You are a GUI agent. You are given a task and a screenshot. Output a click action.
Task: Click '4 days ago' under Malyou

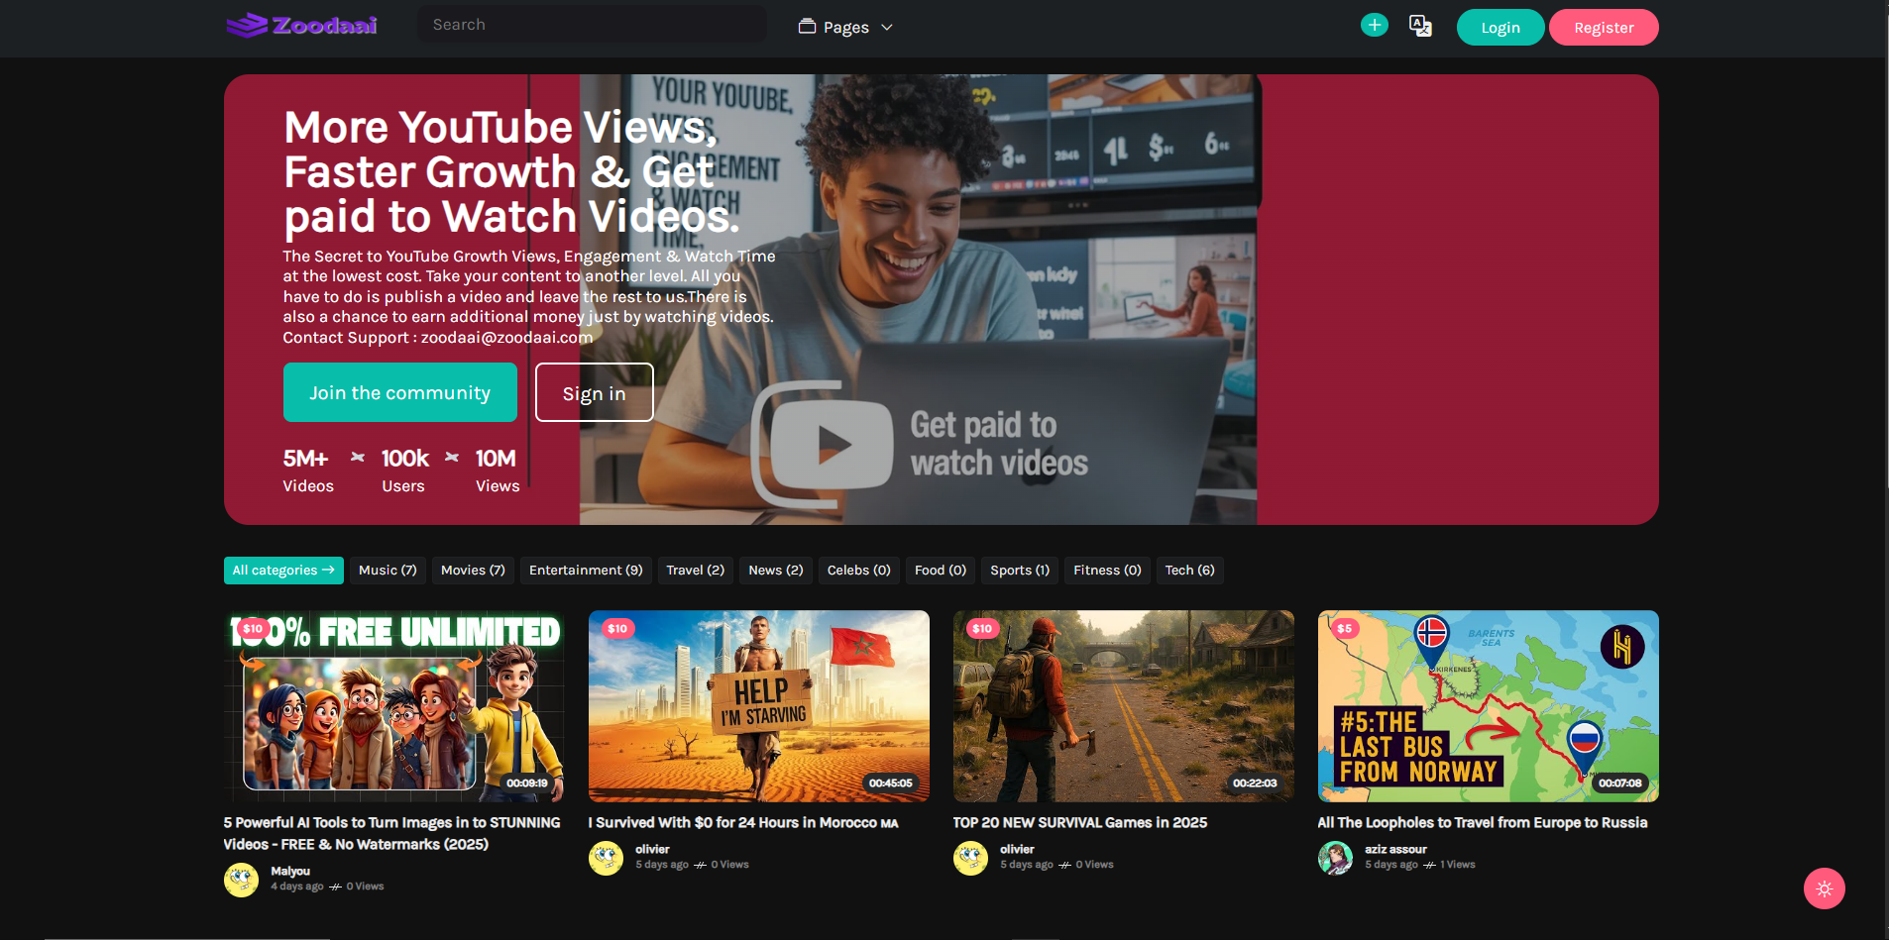(x=297, y=887)
